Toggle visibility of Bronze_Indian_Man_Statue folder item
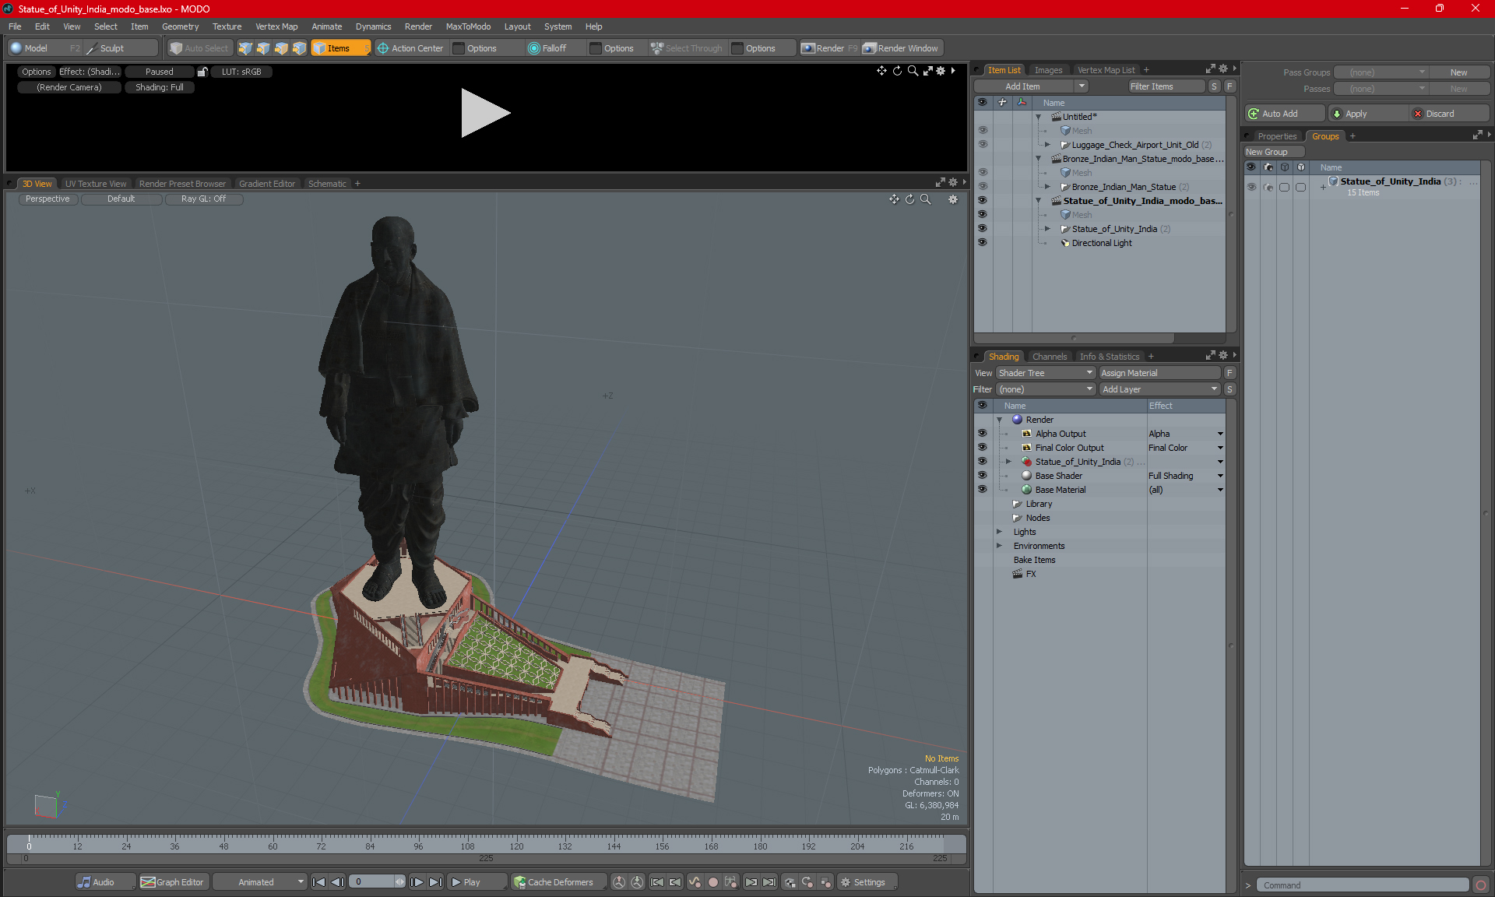Image resolution: width=1495 pixels, height=897 pixels. click(983, 187)
